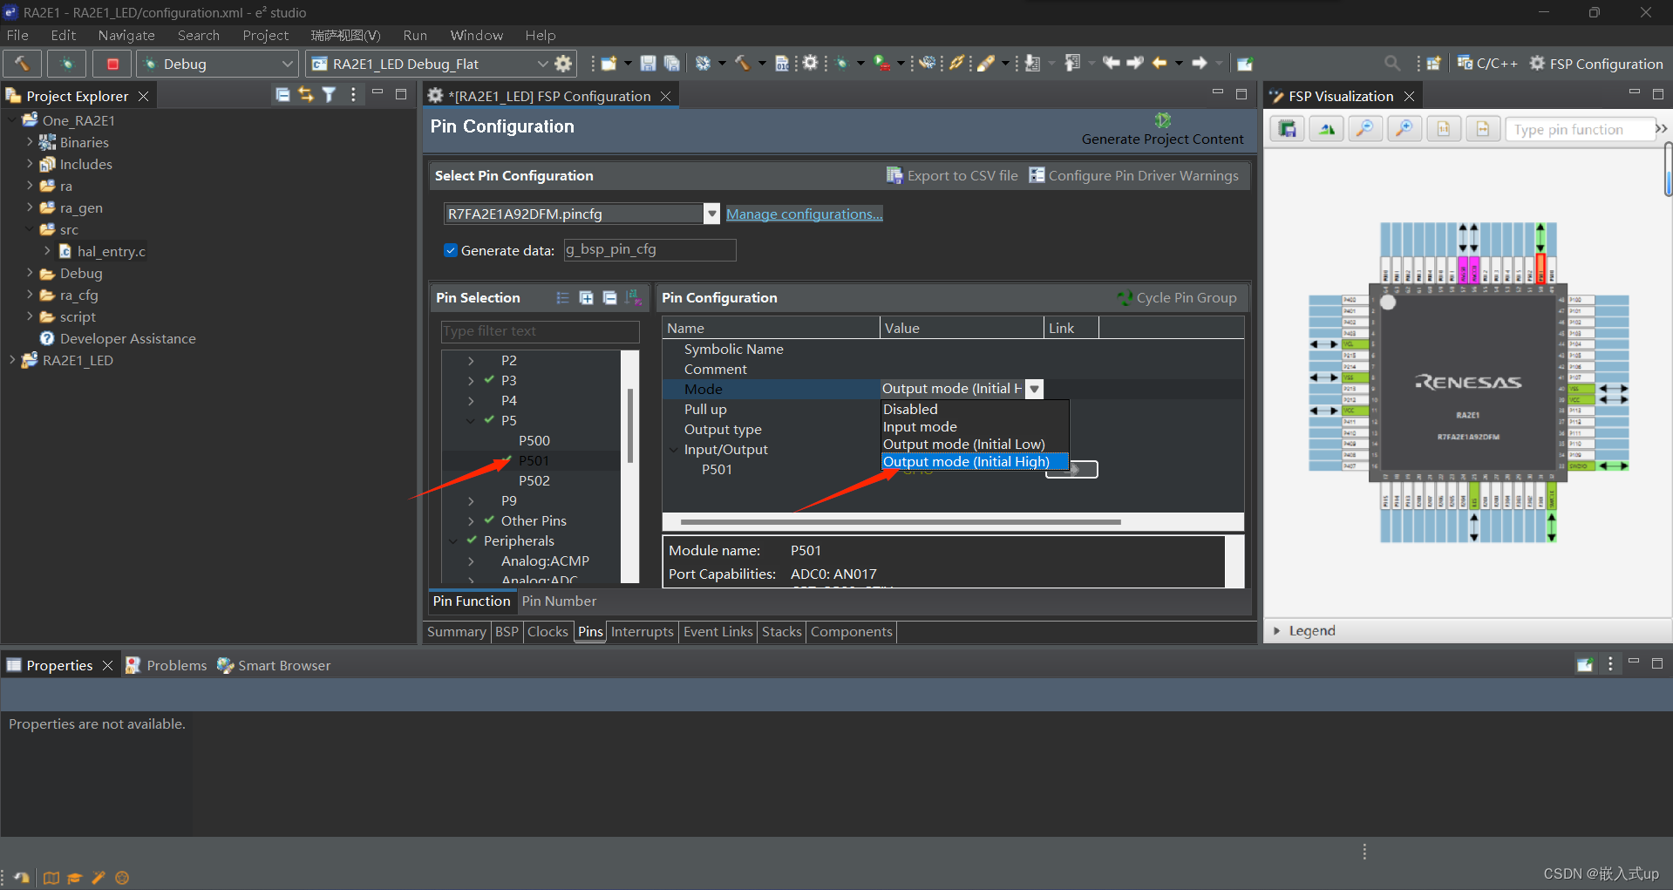Click the zoom in magnifier icon
This screenshot has height=890, width=1673.
pyautogui.click(x=1404, y=129)
